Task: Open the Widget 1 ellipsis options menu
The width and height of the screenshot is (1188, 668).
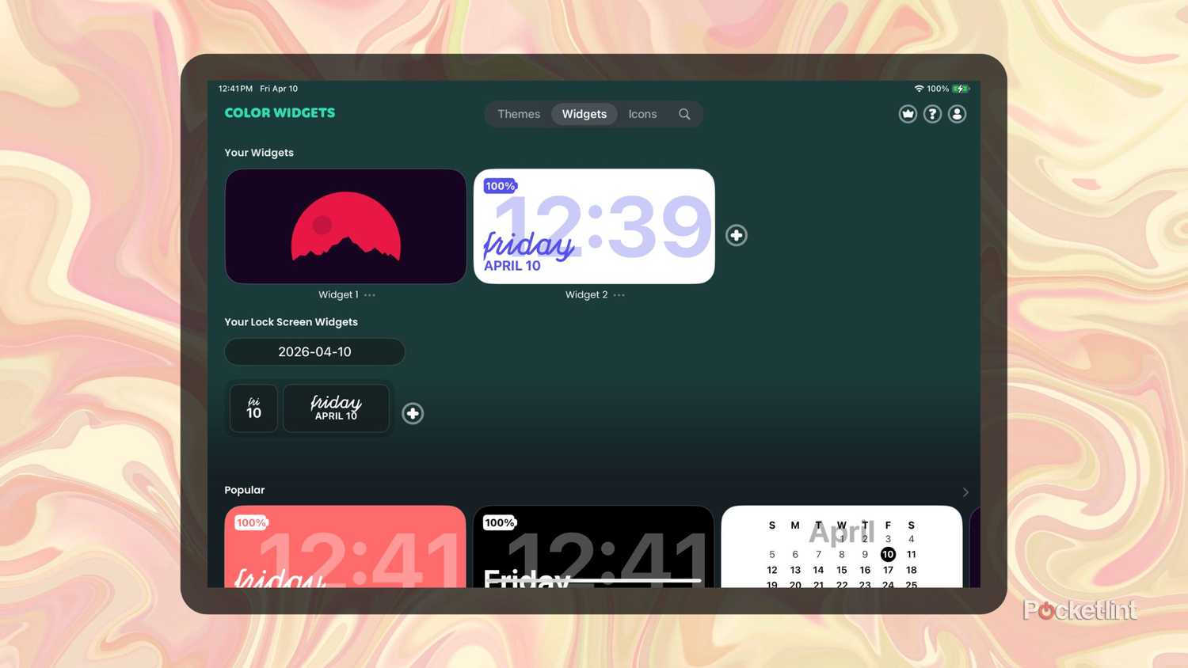Action: (369, 294)
